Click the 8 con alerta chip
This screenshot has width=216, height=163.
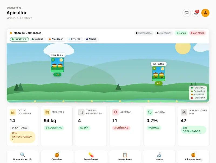pos(197,33)
